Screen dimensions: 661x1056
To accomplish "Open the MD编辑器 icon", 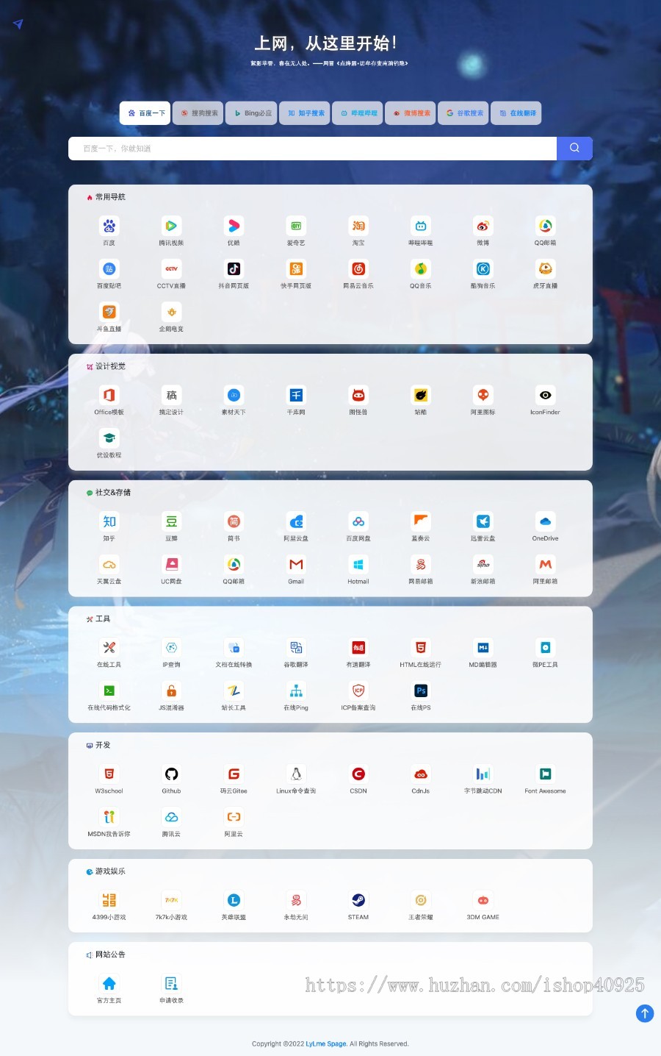I will tap(483, 647).
